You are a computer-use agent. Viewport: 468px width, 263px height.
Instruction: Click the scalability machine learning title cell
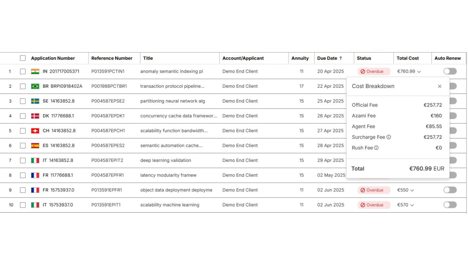(170, 205)
